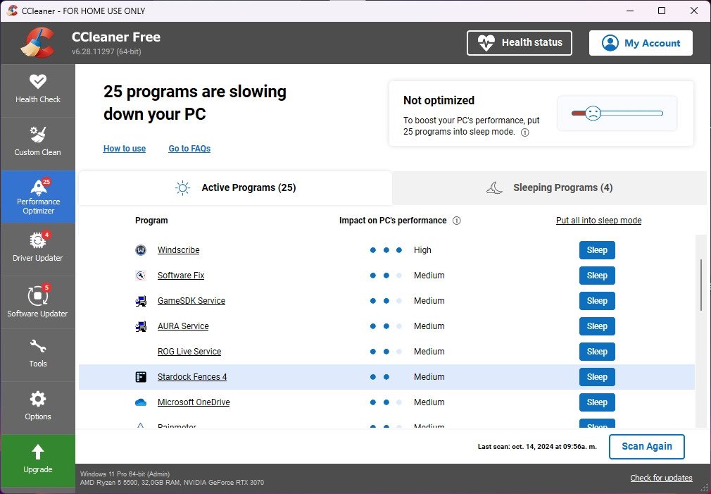711x494 pixels.
Task: Click the Stardock Fences 4 icon
Action: [141, 377]
